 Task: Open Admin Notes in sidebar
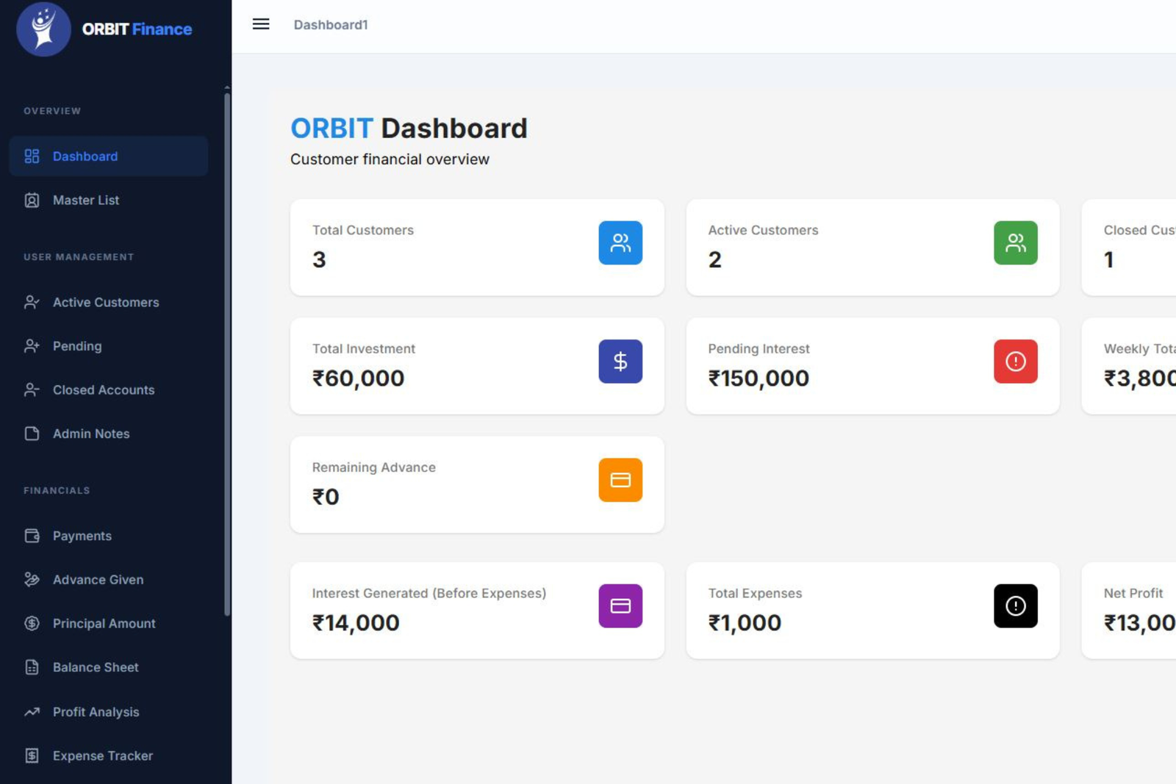(x=109, y=434)
